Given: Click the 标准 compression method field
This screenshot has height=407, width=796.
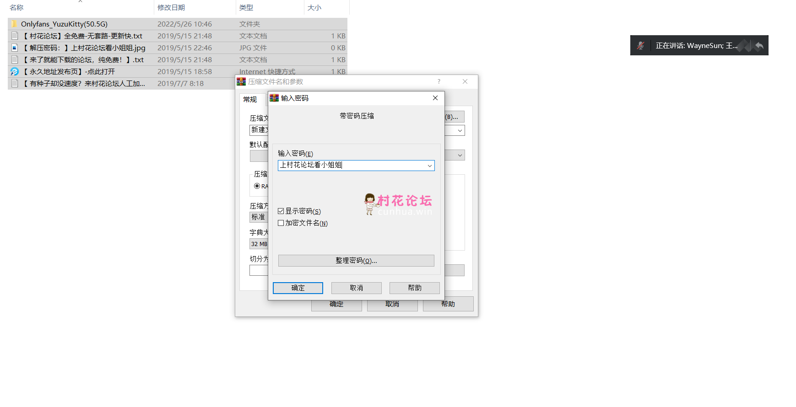Looking at the screenshot, I should click(x=259, y=217).
